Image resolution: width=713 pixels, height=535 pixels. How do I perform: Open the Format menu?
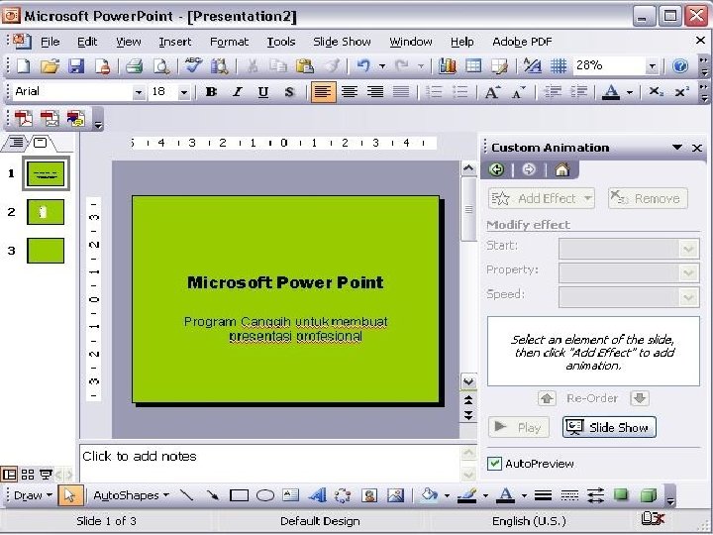(x=229, y=42)
